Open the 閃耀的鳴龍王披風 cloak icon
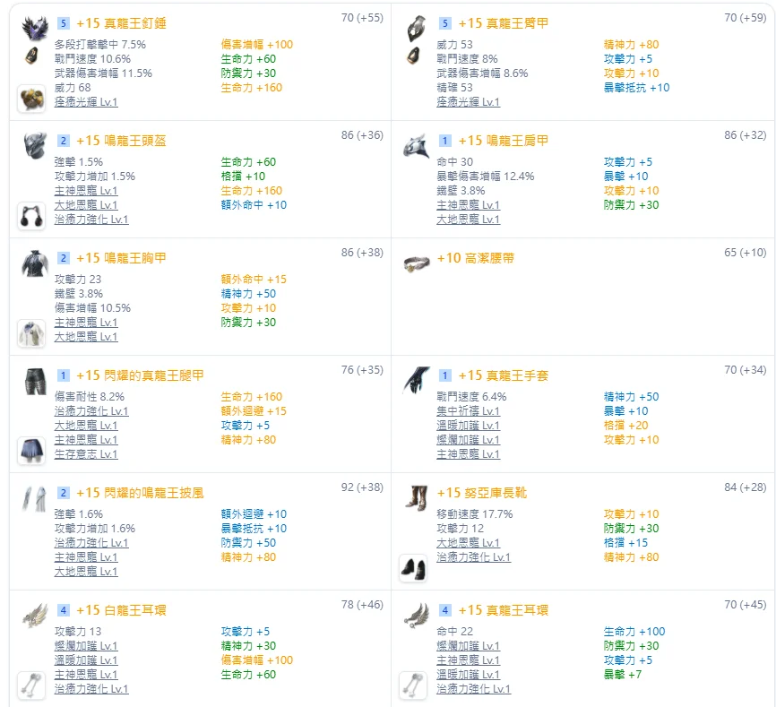 tap(35, 496)
